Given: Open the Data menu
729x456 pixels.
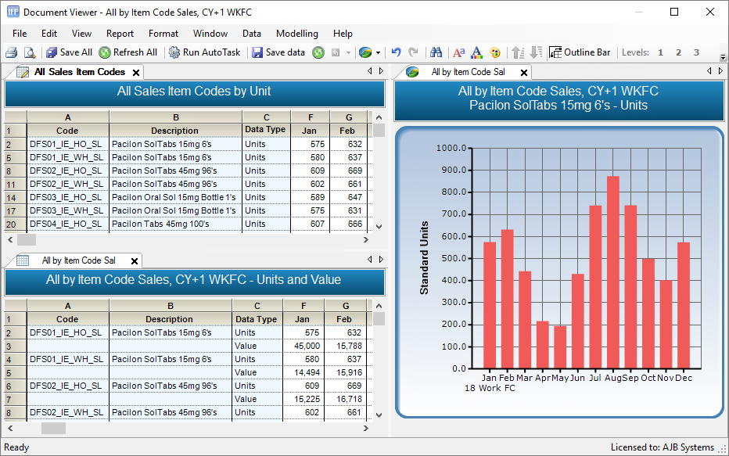Looking at the screenshot, I should pos(252,34).
